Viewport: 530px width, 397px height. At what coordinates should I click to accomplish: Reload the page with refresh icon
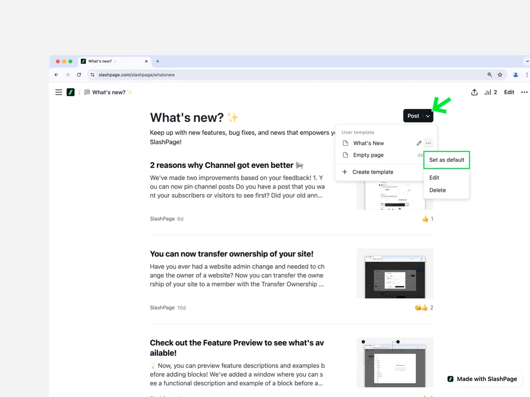tap(79, 74)
